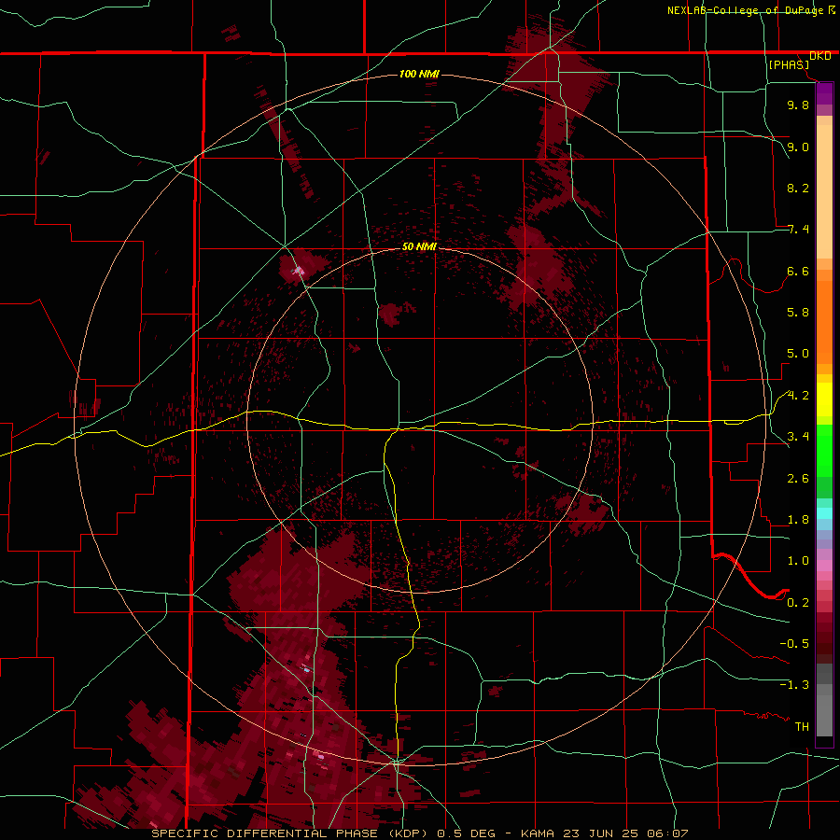Viewport: 840px width, 840px height.
Task: Click the 2.6 scale value
Action: point(798,479)
